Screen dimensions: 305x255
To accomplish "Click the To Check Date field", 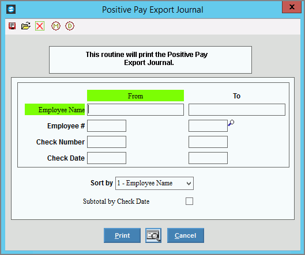I will coord(208,158).
